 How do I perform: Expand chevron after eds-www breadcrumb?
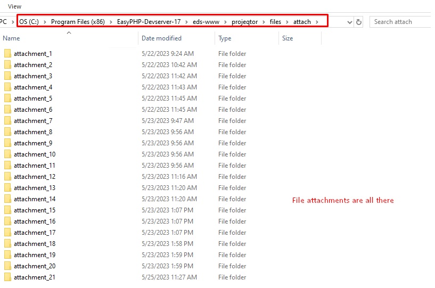226,22
